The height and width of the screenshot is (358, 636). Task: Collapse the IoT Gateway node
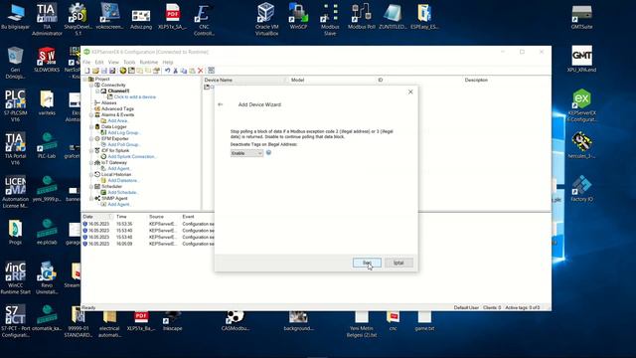pos(91,162)
